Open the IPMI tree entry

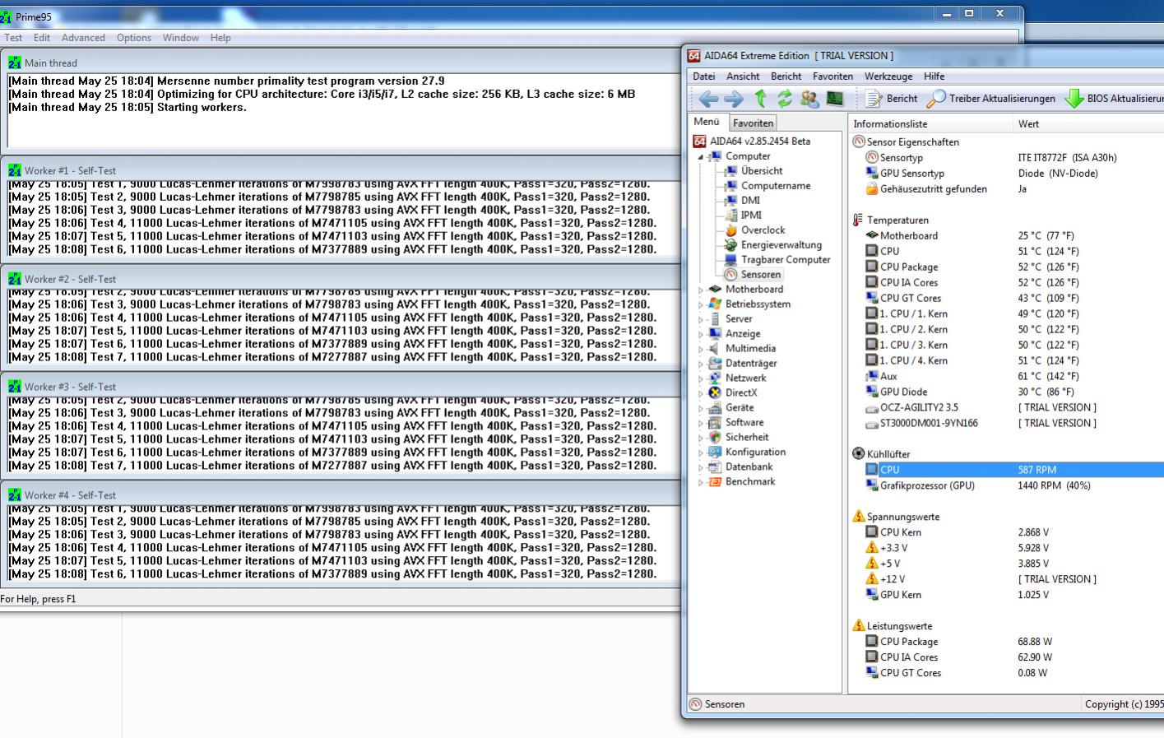751,216
